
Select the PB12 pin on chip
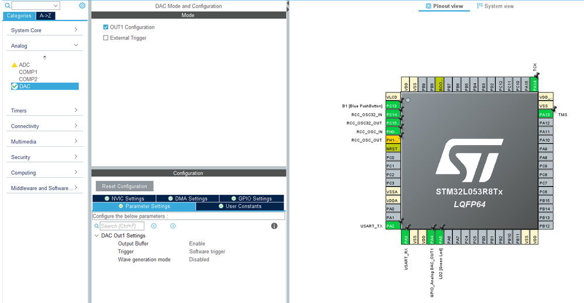545,226
